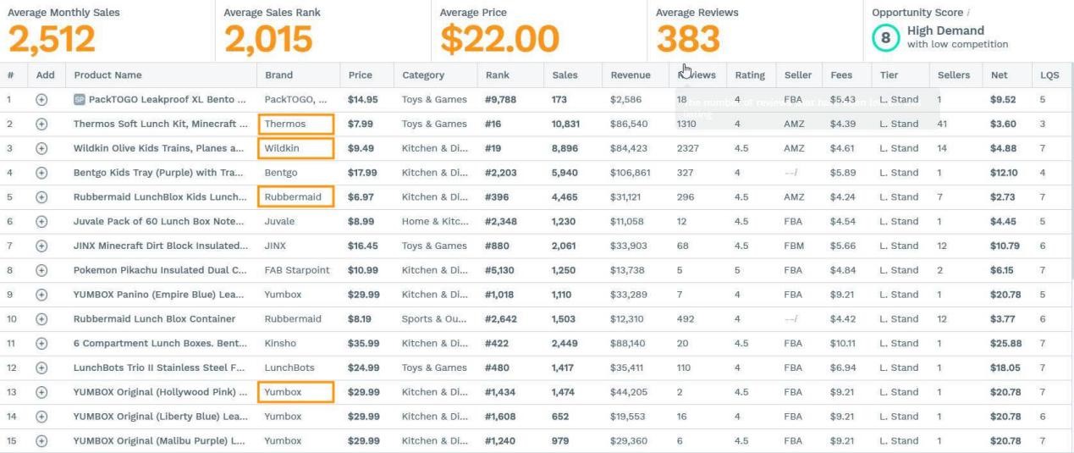Add the Wildkin Olive Kids Trains row

point(41,149)
